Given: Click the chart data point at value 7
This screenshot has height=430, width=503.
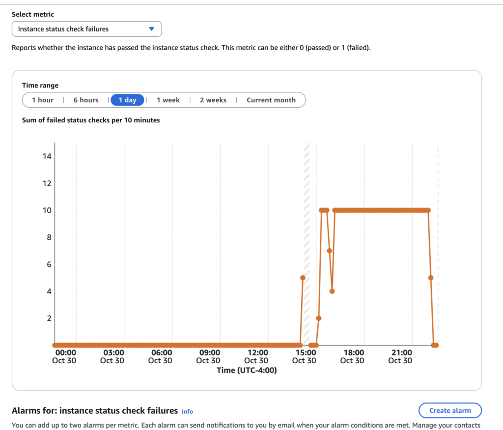Looking at the screenshot, I should pos(330,251).
